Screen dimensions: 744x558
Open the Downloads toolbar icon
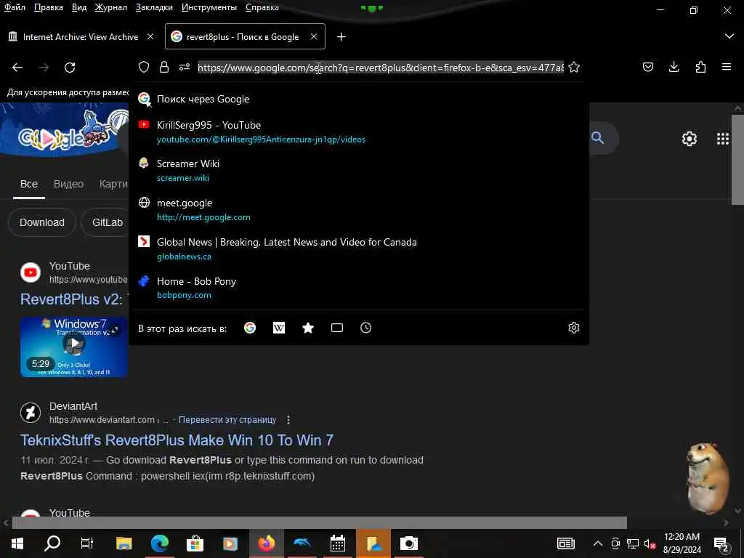click(674, 67)
